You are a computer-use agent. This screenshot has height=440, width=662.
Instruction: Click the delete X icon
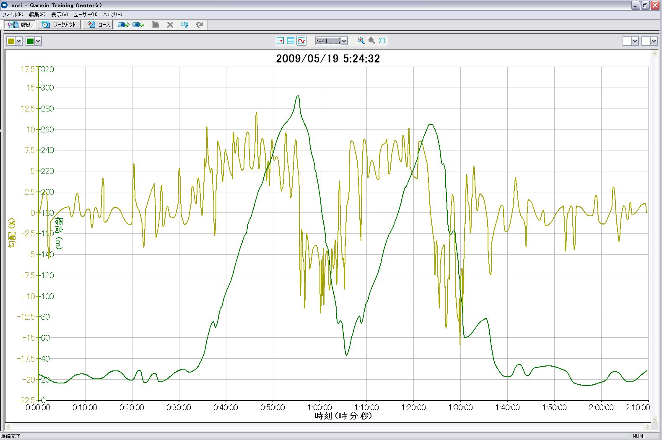pyautogui.click(x=170, y=25)
